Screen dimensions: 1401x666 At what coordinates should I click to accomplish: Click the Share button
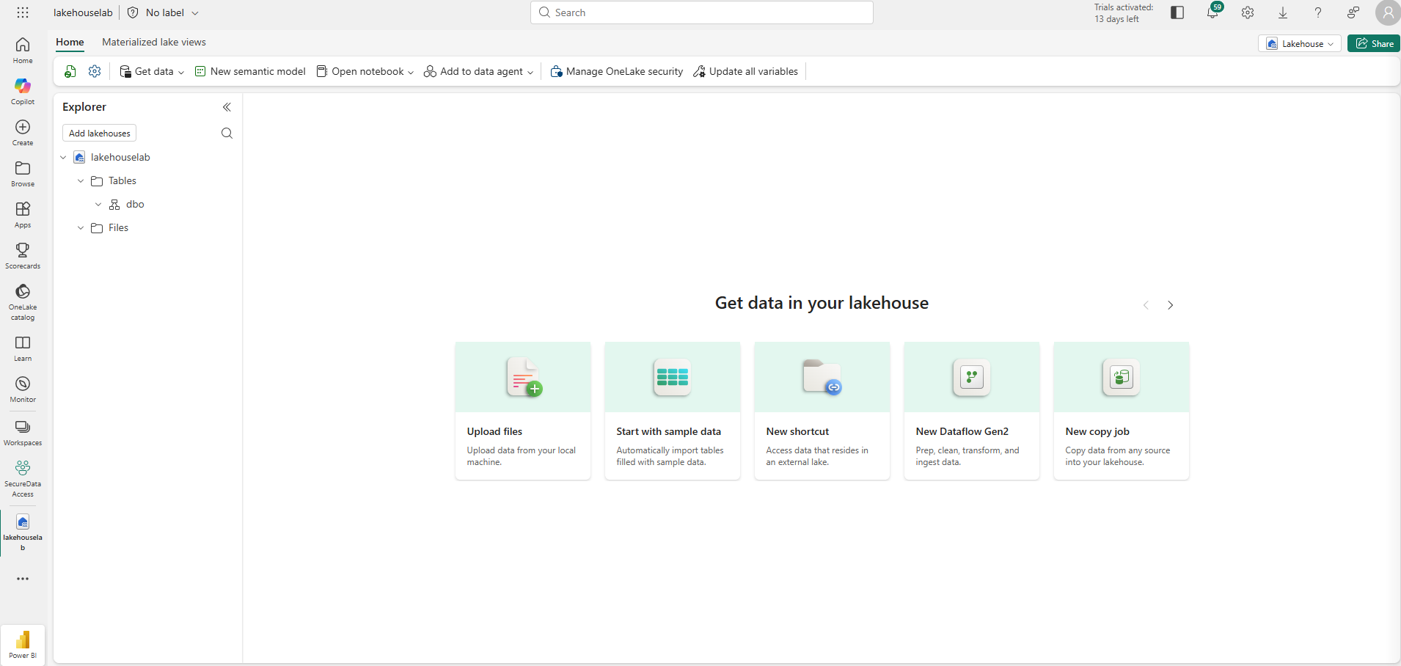pyautogui.click(x=1374, y=43)
